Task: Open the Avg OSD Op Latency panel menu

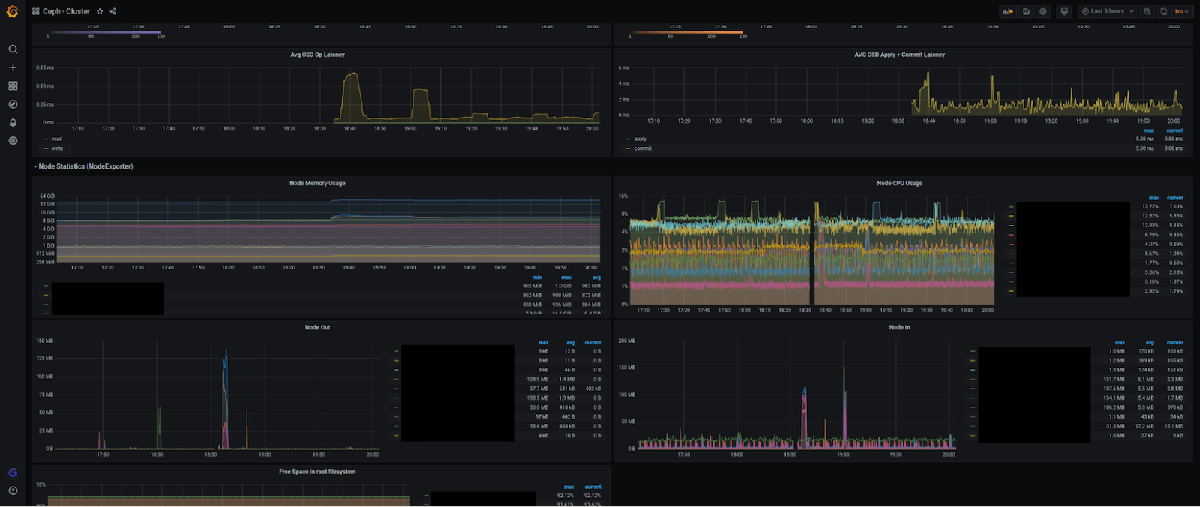Action: [x=317, y=55]
